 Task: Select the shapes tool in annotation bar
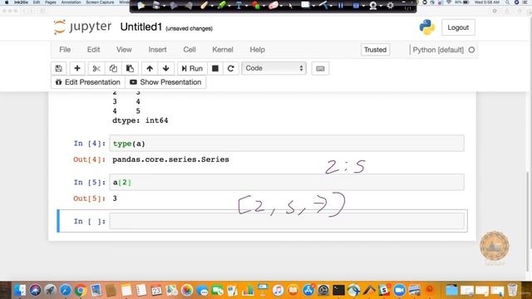pyautogui.click(x=256, y=6)
